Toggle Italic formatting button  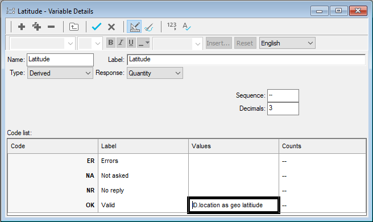(x=121, y=43)
